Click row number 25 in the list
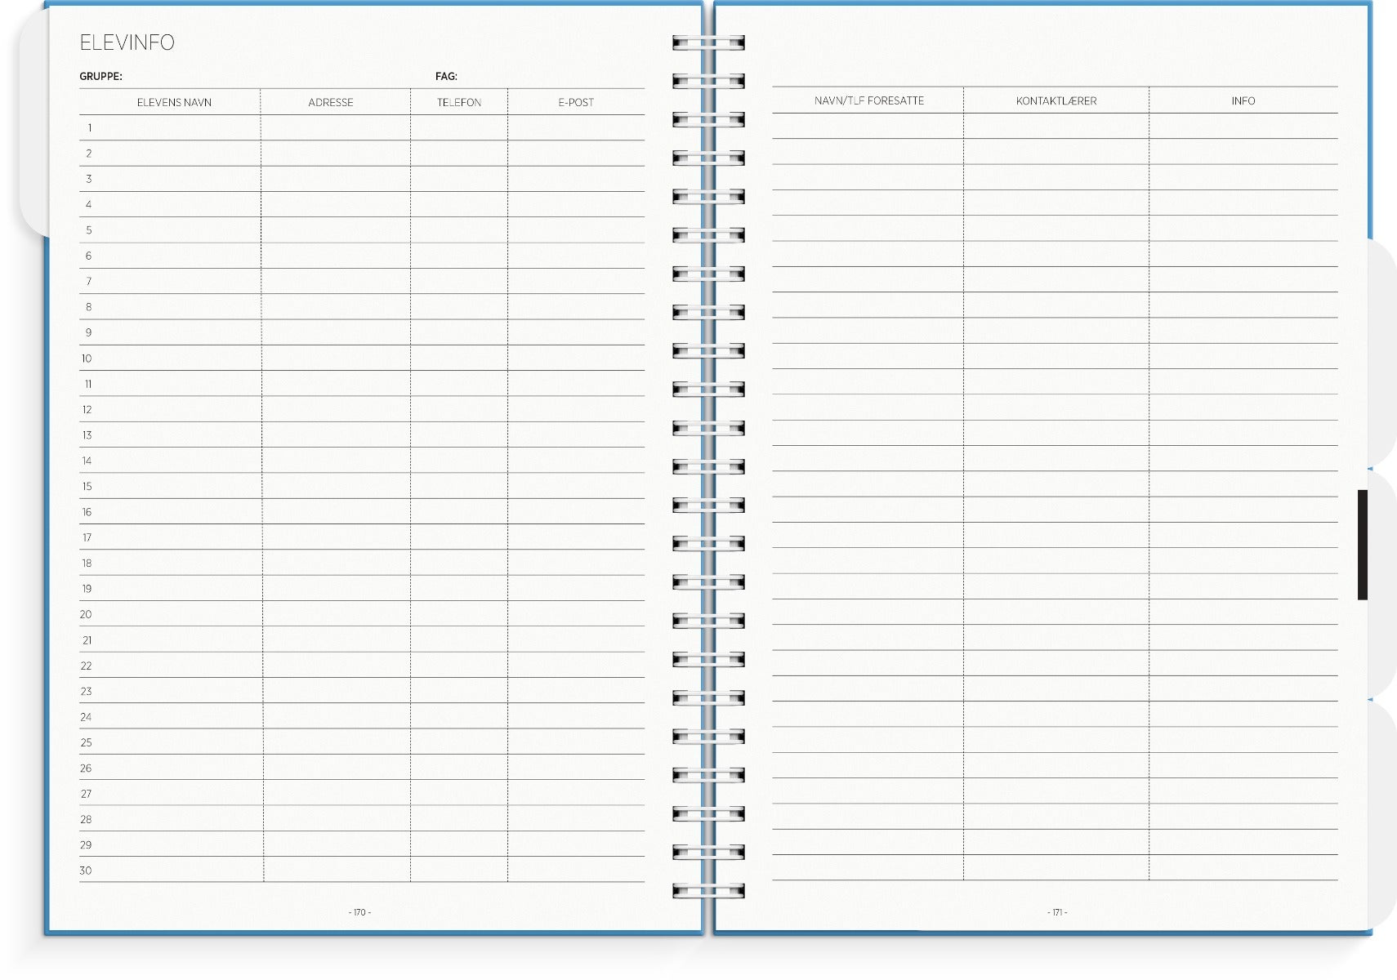Viewport: 1397px width, 980px height. [86, 742]
